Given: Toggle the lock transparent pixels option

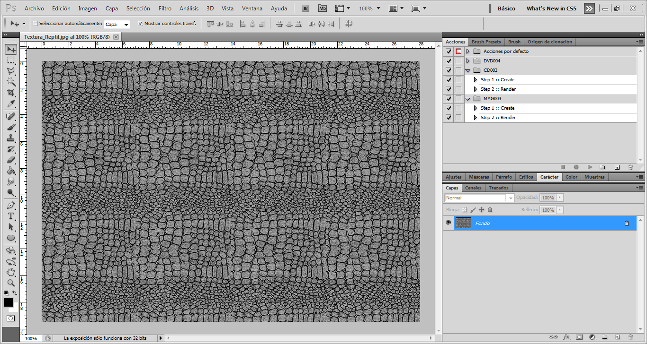Looking at the screenshot, I should [464, 210].
